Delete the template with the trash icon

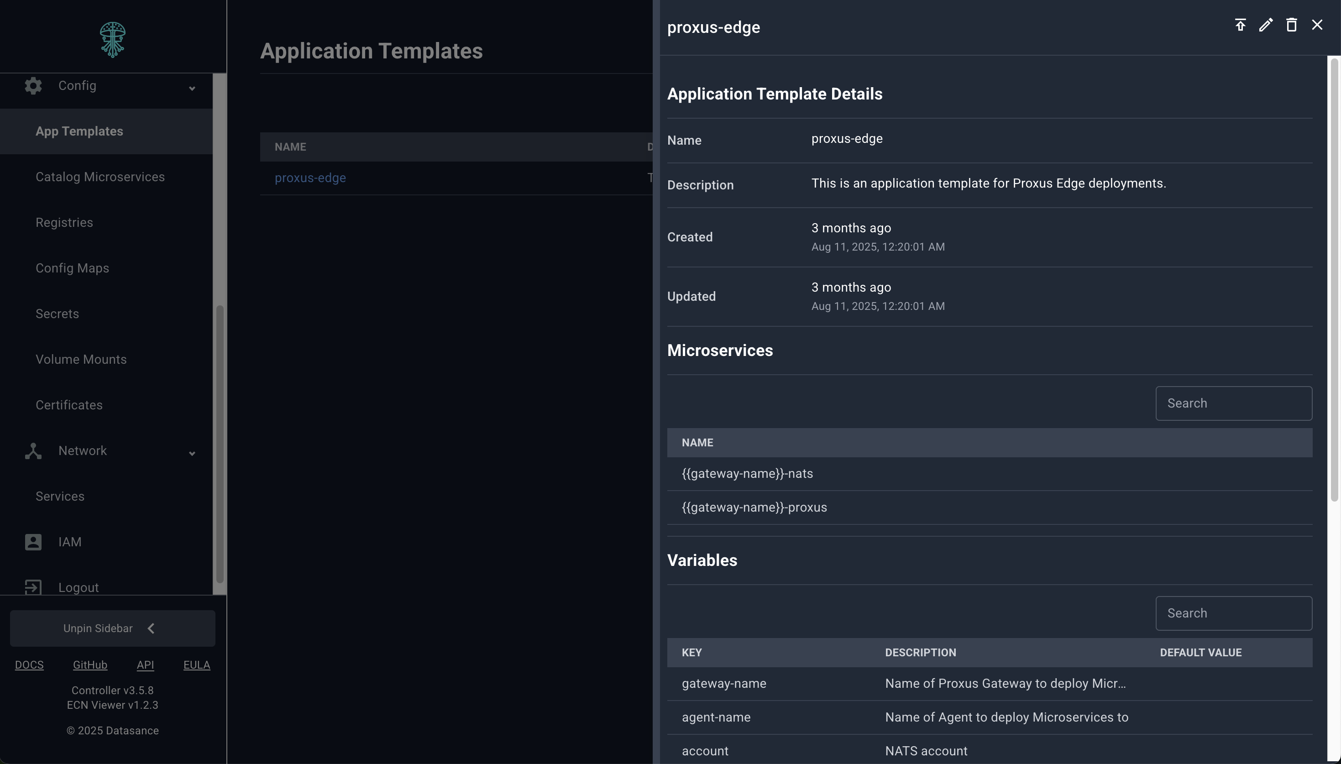click(x=1291, y=25)
